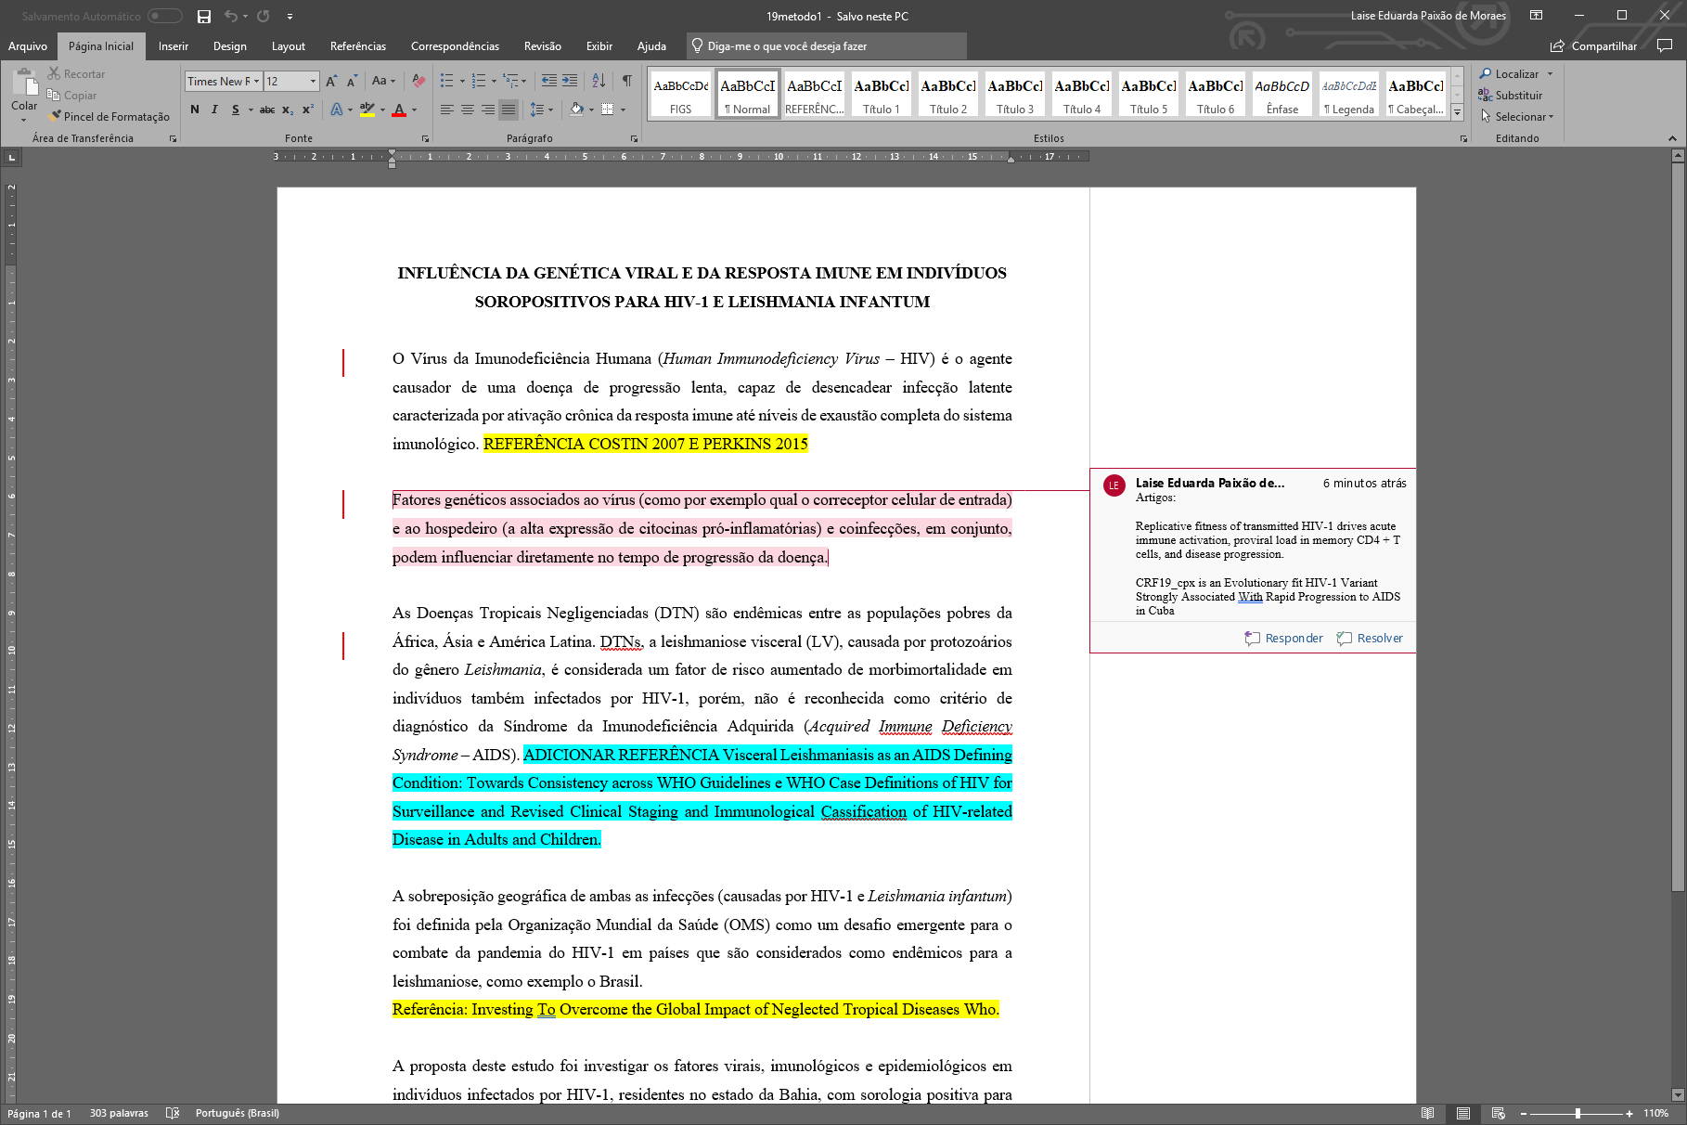Insert a numbered list
Viewport: 1687px width, 1125px height.
pos(477,82)
